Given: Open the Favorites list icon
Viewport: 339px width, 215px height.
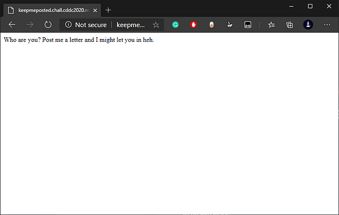Looking at the screenshot, I should point(271,25).
